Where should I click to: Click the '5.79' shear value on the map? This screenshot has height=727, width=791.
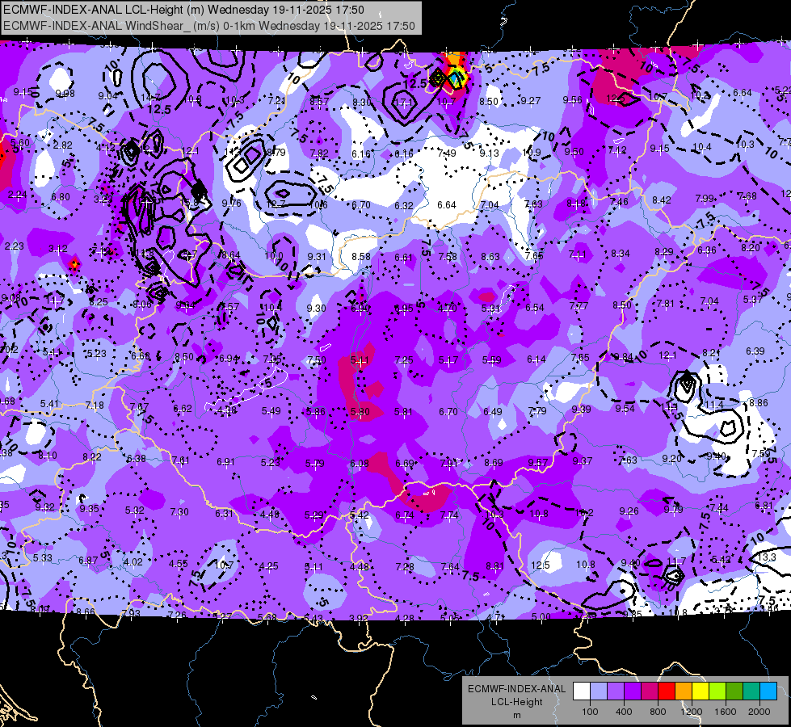tap(315, 463)
